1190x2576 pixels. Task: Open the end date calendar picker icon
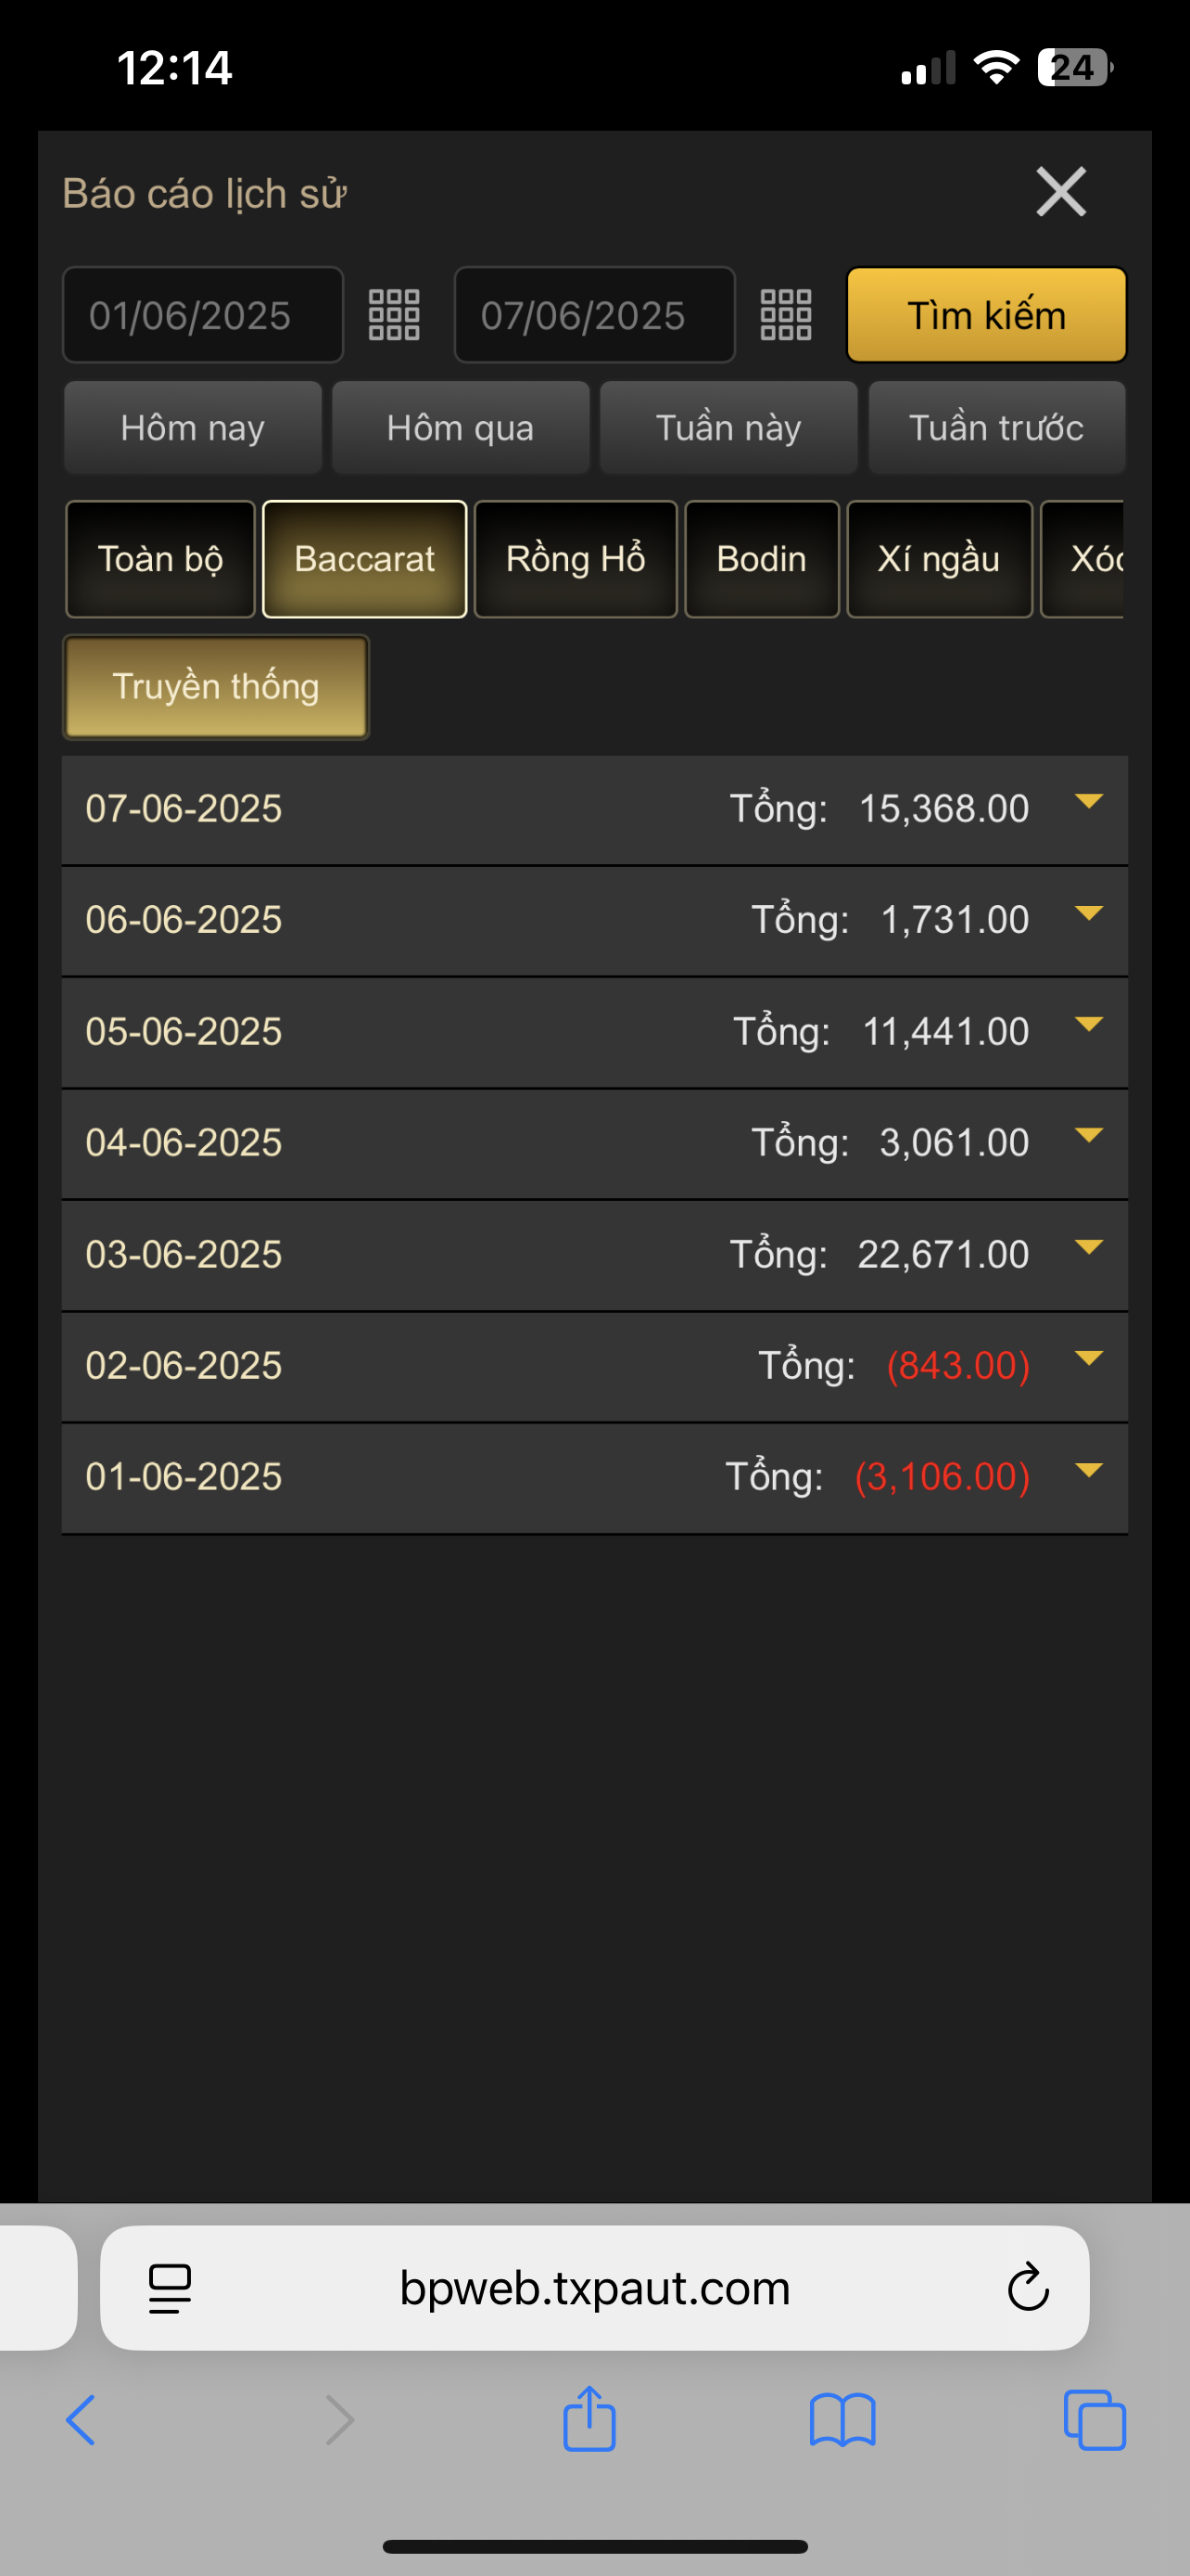785,315
